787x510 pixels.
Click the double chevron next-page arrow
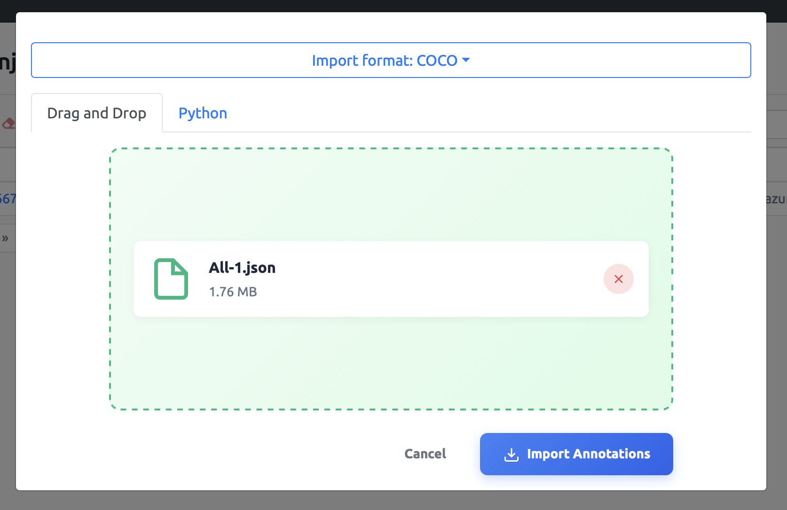5,238
